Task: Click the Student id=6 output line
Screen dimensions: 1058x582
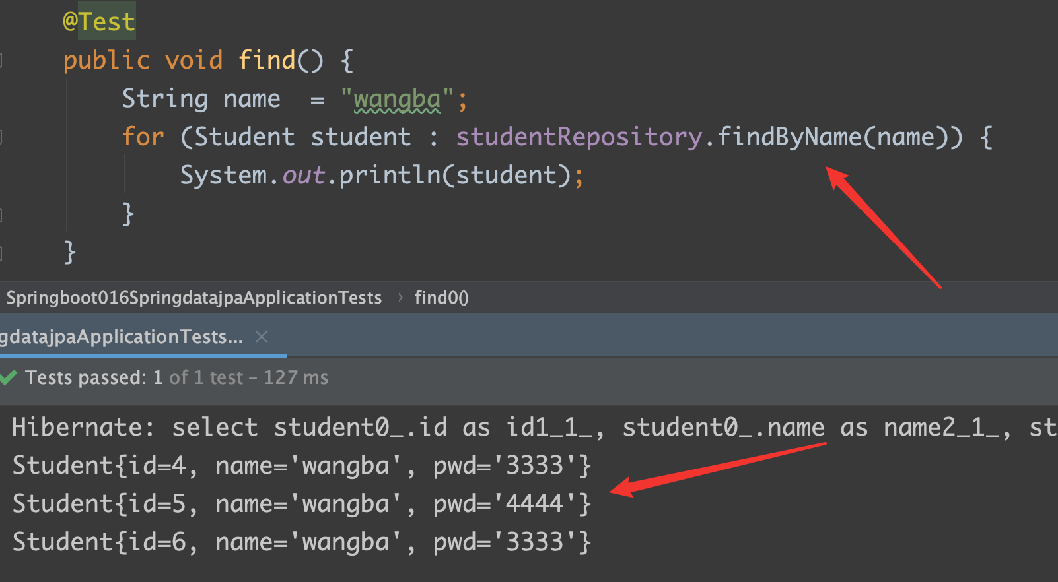Action: tap(301, 542)
